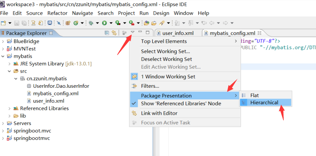Click the Open Console monitor icon
The width and height of the screenshot is (316, 156).
coord(50,23)
